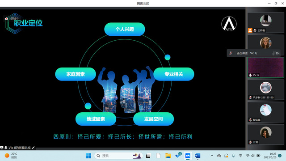Open the Tencent Meeting icon in the taskbar

point(188,156)
